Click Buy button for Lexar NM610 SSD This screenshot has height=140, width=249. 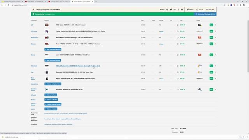pos(211,55)
